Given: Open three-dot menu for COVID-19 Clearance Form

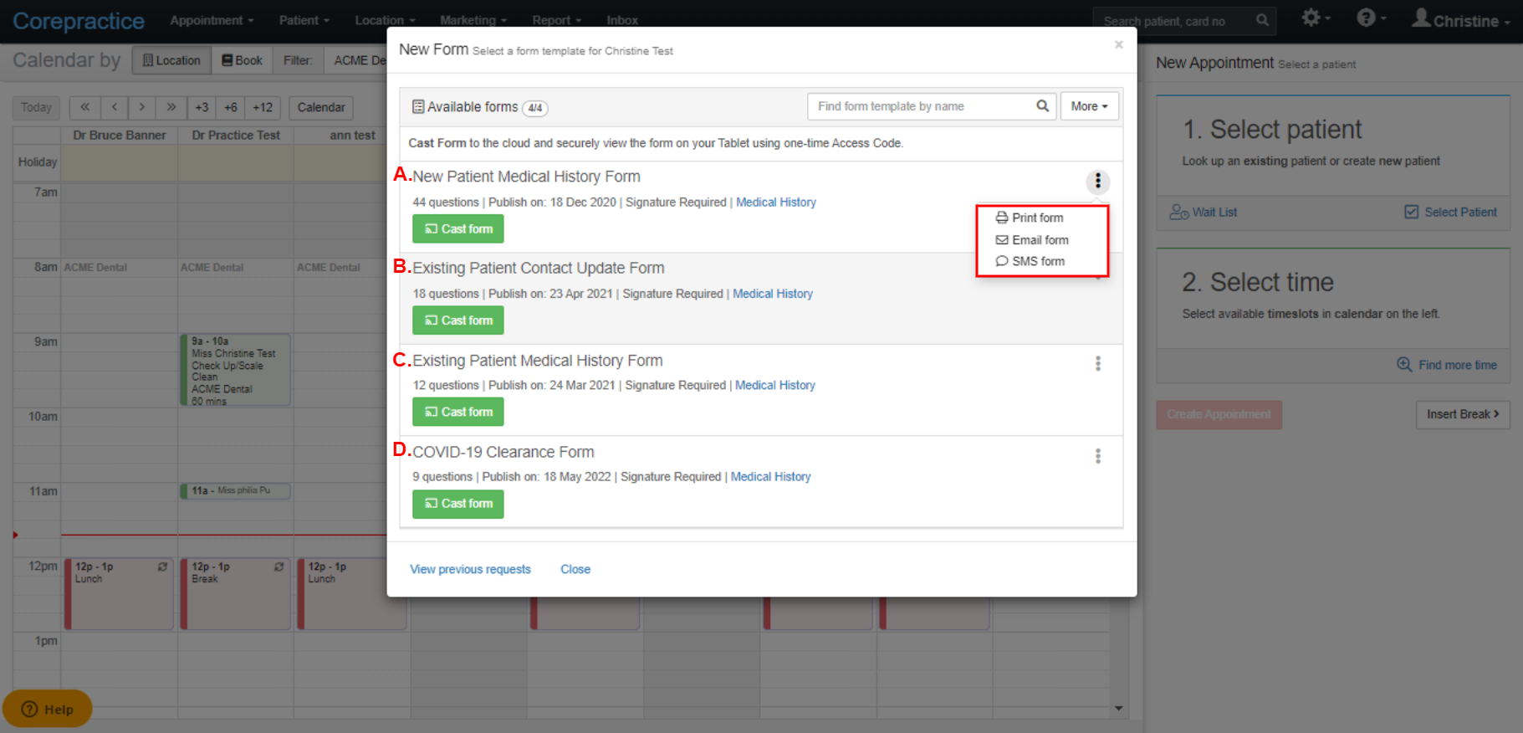Looking at the screenshot, I should point(1097,456).
